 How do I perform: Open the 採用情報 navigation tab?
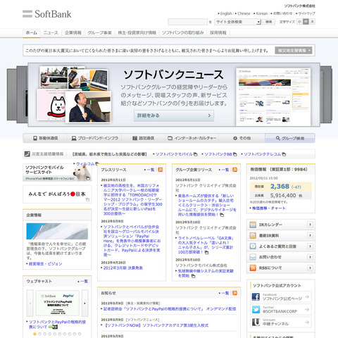(x=218, y=32)
